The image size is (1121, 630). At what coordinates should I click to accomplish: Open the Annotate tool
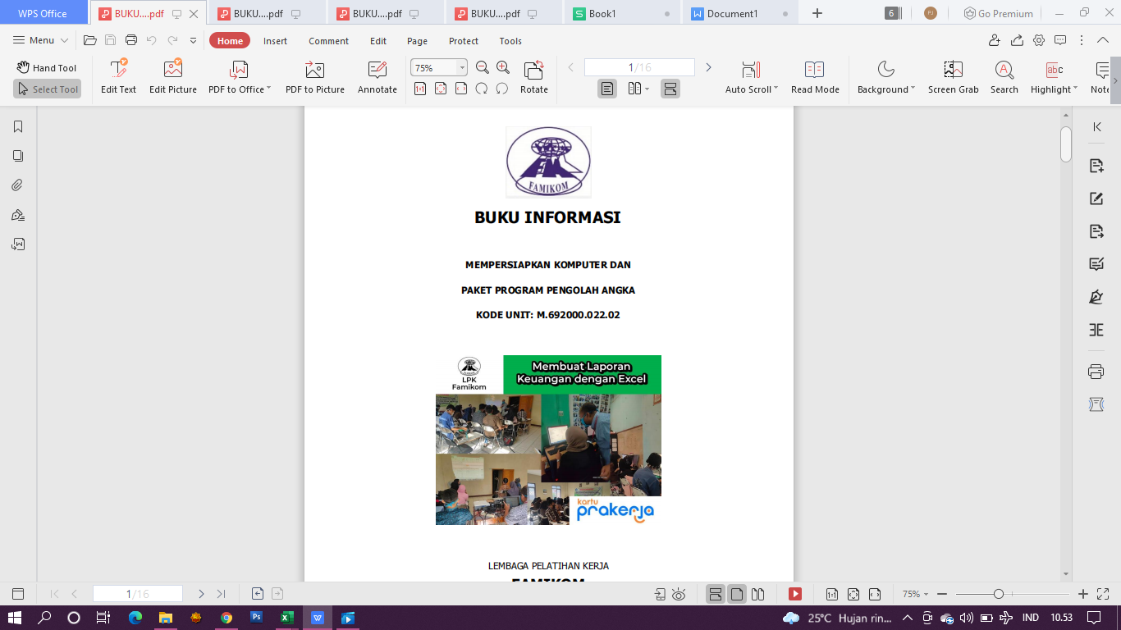[377, 77]
